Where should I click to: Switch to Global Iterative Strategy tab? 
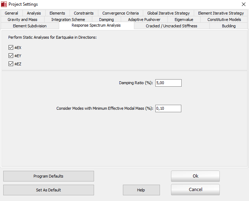tap(168, 13)
